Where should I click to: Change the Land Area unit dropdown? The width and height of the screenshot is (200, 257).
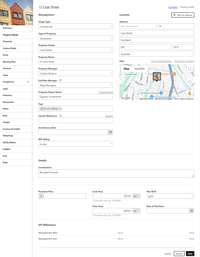(137, 196)
